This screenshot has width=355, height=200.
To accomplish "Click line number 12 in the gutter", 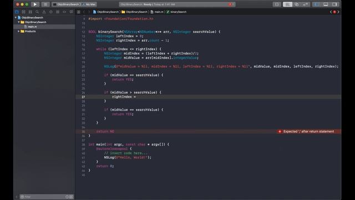I will coord(83,32).
